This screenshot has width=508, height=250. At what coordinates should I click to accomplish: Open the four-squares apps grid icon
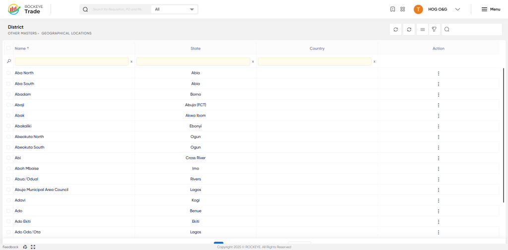coord(402,9)
